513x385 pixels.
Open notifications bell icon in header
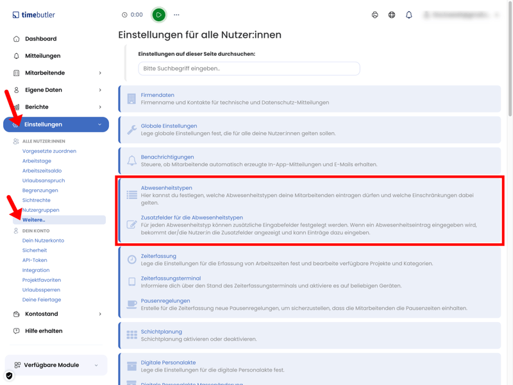pos(408,15)
